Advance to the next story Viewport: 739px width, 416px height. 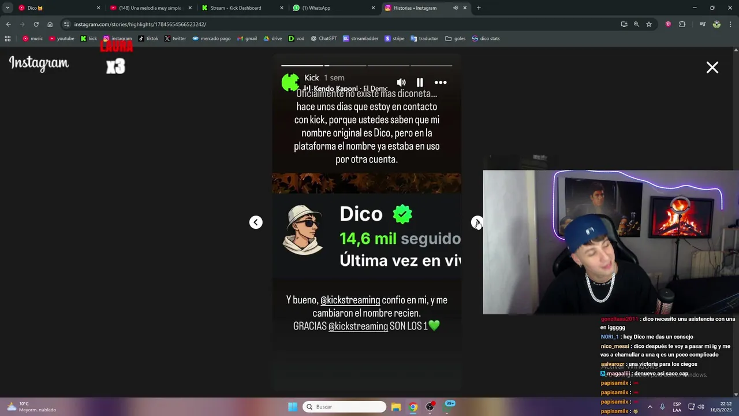tap(477, 222)
